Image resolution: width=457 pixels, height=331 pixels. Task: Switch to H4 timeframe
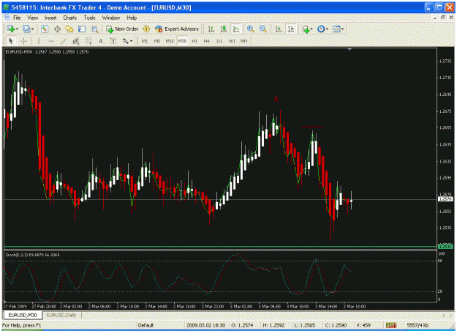tap(207, 41)
